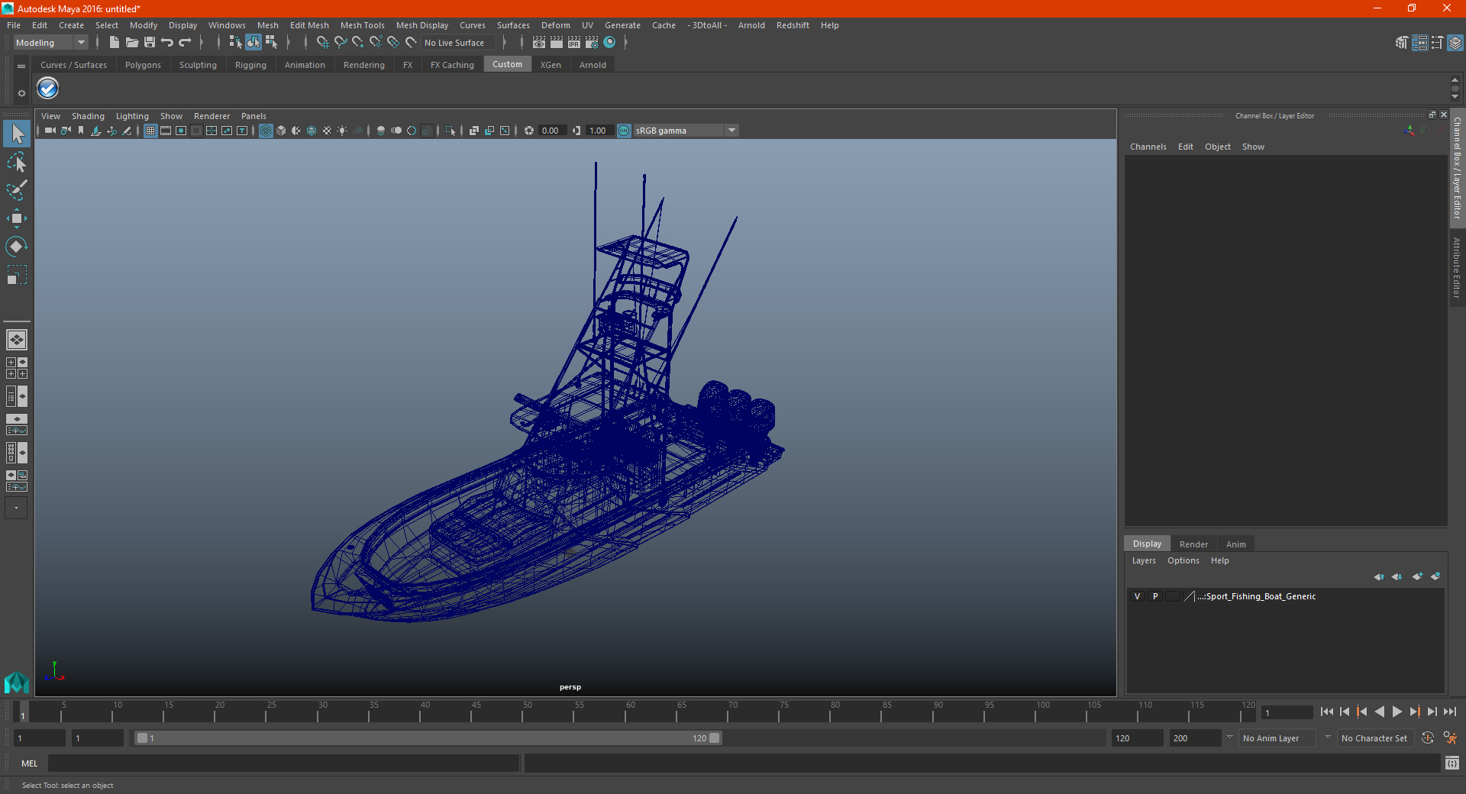Viewport: 1466px width, 794px height.
Task: Switch to the Rigging shelf tab
Action: click(x=250, y=65)
